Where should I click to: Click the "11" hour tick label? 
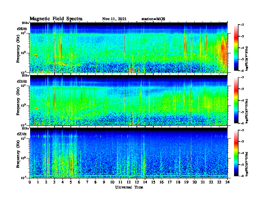(x=120, y=182)
